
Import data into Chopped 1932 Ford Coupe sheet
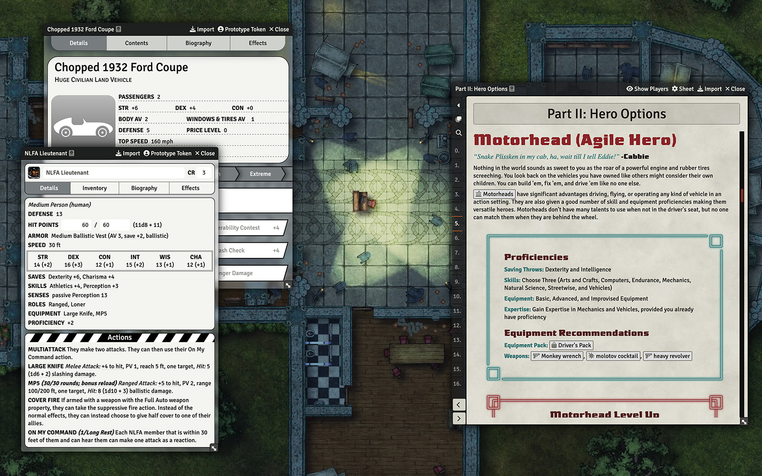click(202, 29)
